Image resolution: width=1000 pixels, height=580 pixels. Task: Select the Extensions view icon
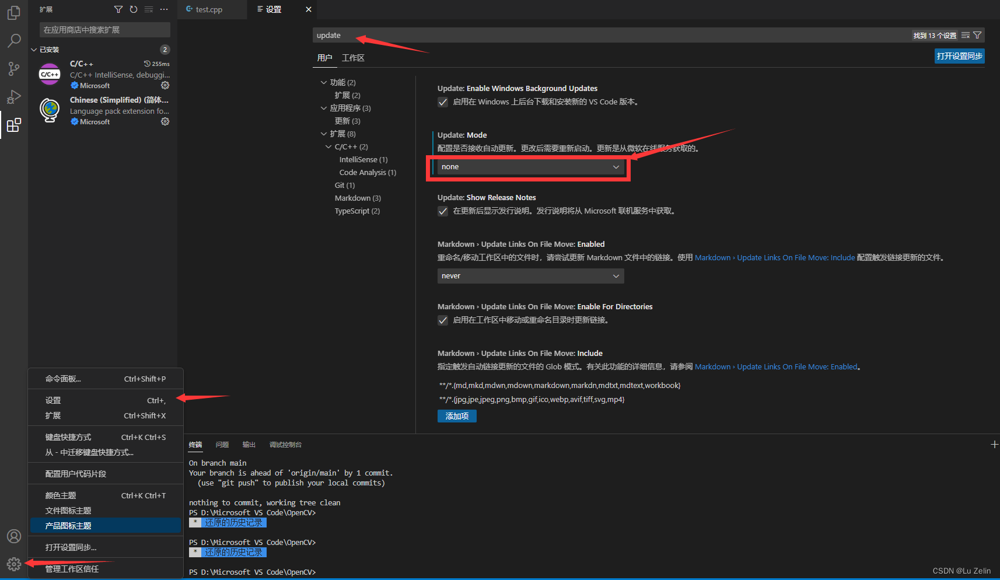(x=14, y=125)
